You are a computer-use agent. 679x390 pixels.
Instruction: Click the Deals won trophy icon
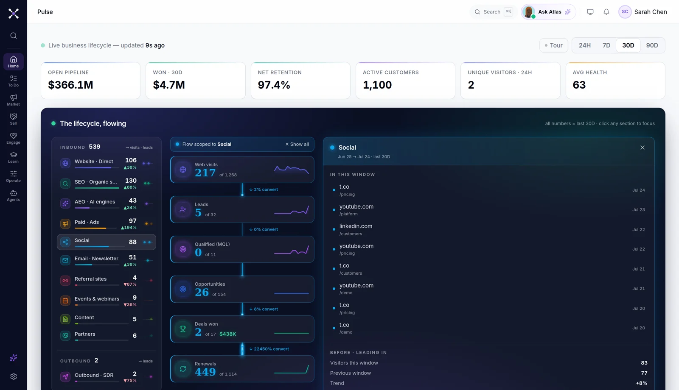183,329
